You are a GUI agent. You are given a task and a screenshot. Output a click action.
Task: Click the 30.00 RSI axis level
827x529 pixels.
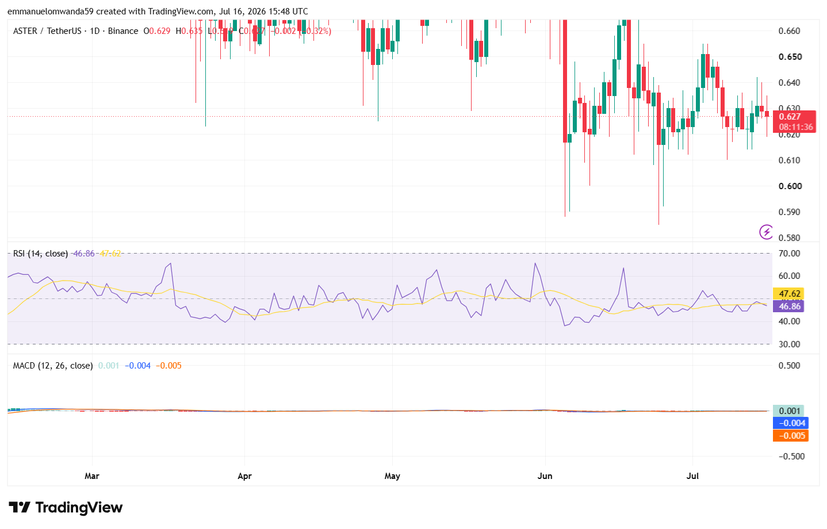click(x=789, y=344)
